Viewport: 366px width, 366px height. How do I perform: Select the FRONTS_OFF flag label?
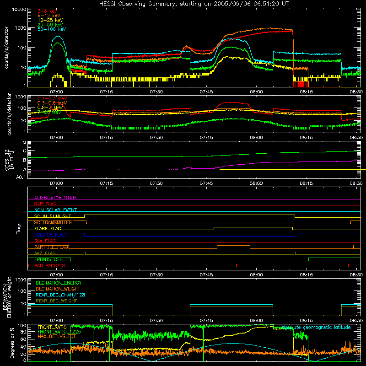pyautogui.click(x=48, y=259)
